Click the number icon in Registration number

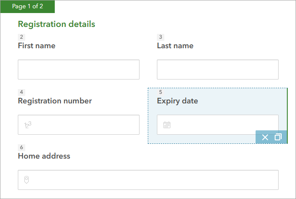click(27, 125)
